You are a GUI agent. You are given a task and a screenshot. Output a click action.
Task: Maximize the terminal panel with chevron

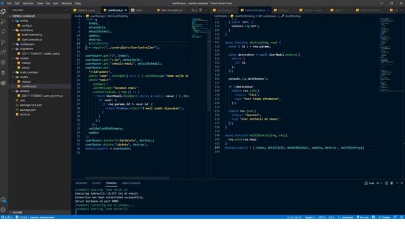(397, 183)
